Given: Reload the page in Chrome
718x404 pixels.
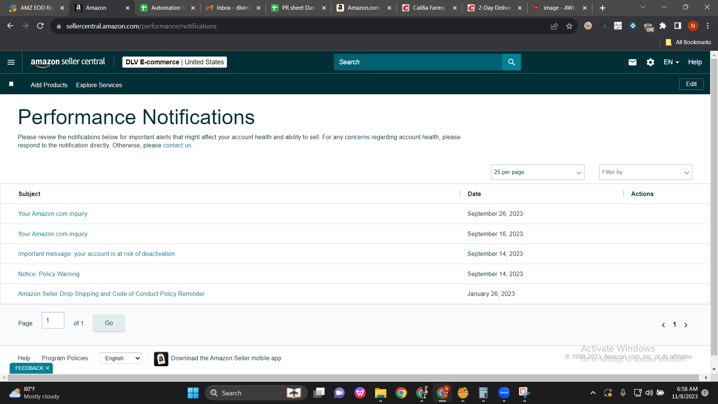Looking at the screenshot, I should 40,26.
